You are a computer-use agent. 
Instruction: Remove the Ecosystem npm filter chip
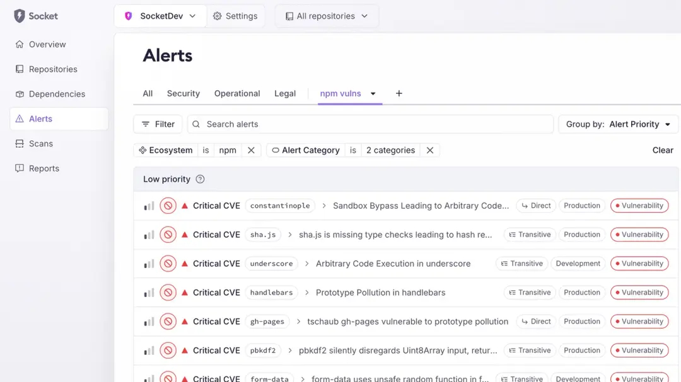pos(251,150)
